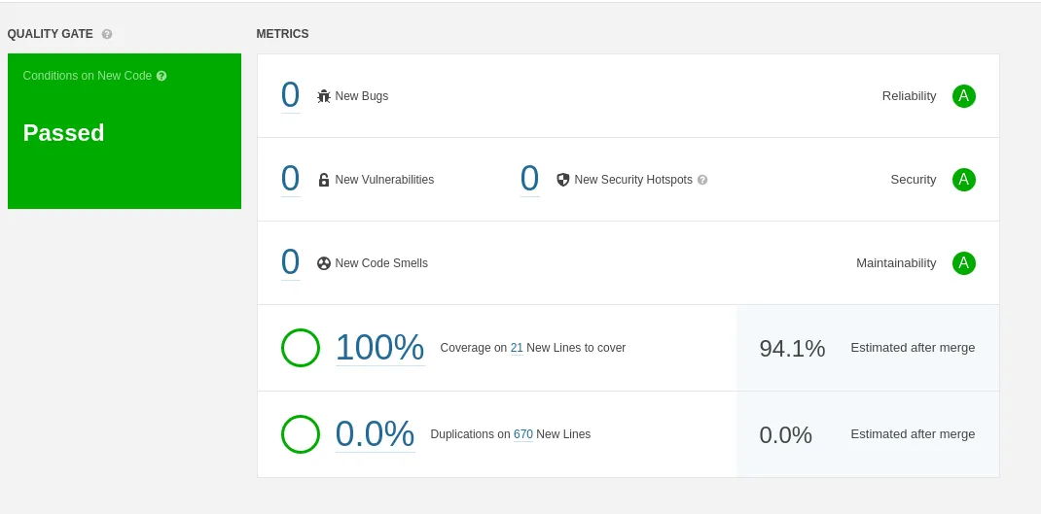This screenshot has width=1041, height=514.
Task: Open the New Vulnerabilities count of 0
Action: 290,179
